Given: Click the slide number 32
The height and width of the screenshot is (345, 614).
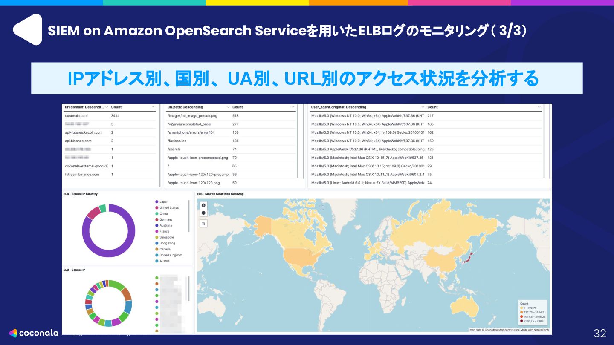Looking at the screenshot, I should tap(600, 333).
